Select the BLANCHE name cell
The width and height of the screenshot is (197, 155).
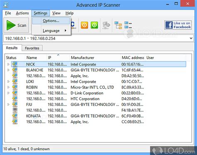point(34,70)
